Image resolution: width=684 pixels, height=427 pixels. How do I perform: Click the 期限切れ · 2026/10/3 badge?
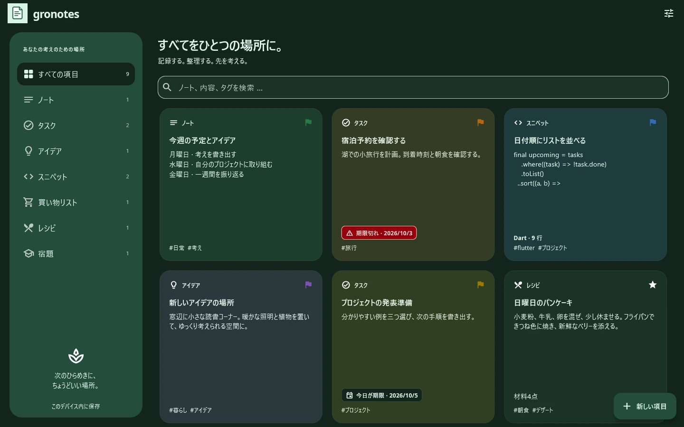[379, 233]
